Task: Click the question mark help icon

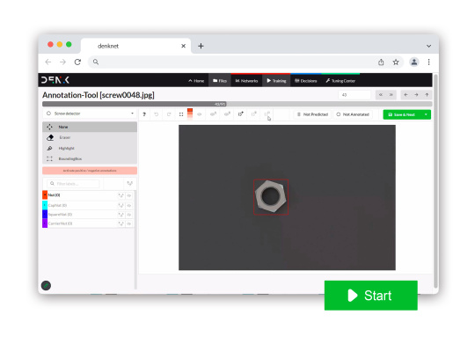Action: pos(144,114)
